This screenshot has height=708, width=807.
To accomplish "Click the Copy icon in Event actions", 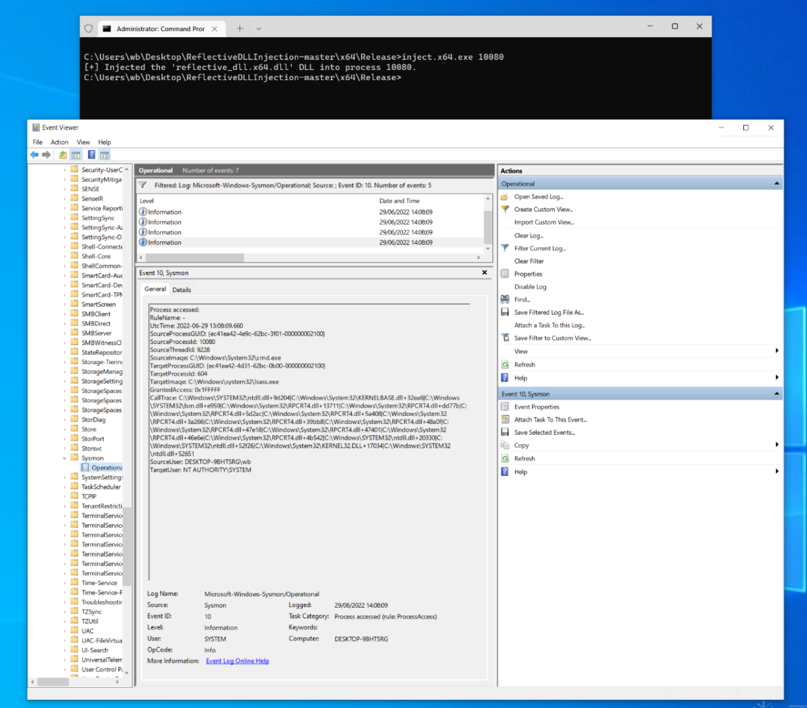I will 505,445.
